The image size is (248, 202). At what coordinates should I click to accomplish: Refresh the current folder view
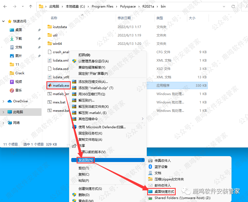point(233,6)
